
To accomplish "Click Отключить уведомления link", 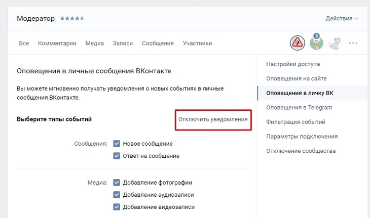I will tap(213, 119).
